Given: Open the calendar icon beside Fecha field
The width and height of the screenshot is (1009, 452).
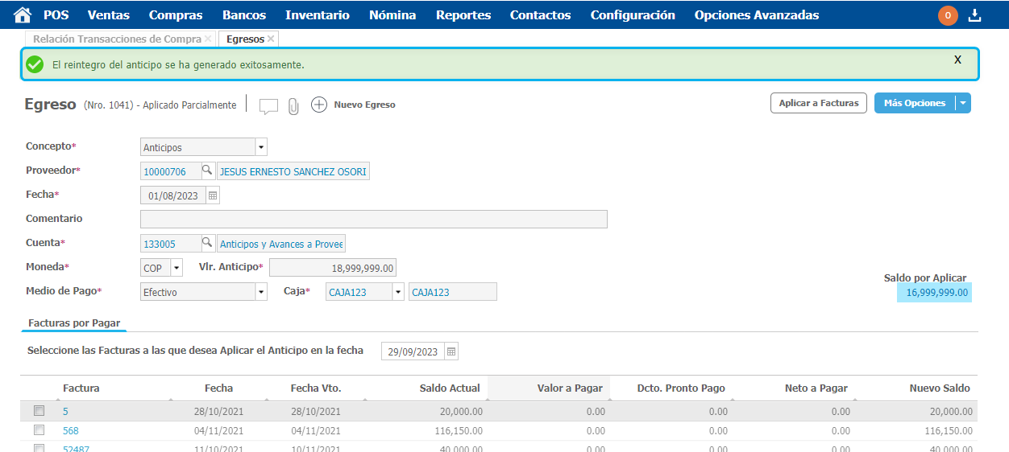Looking at the screenshot, I should [x=213, y=195].
